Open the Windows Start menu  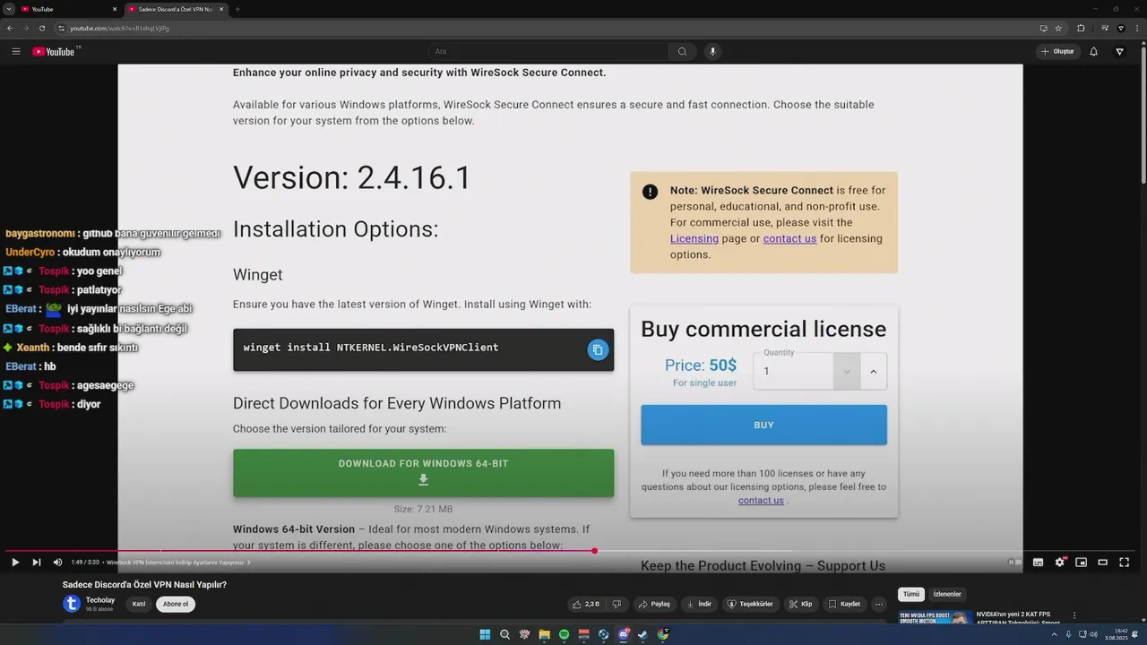pos(485,634)
